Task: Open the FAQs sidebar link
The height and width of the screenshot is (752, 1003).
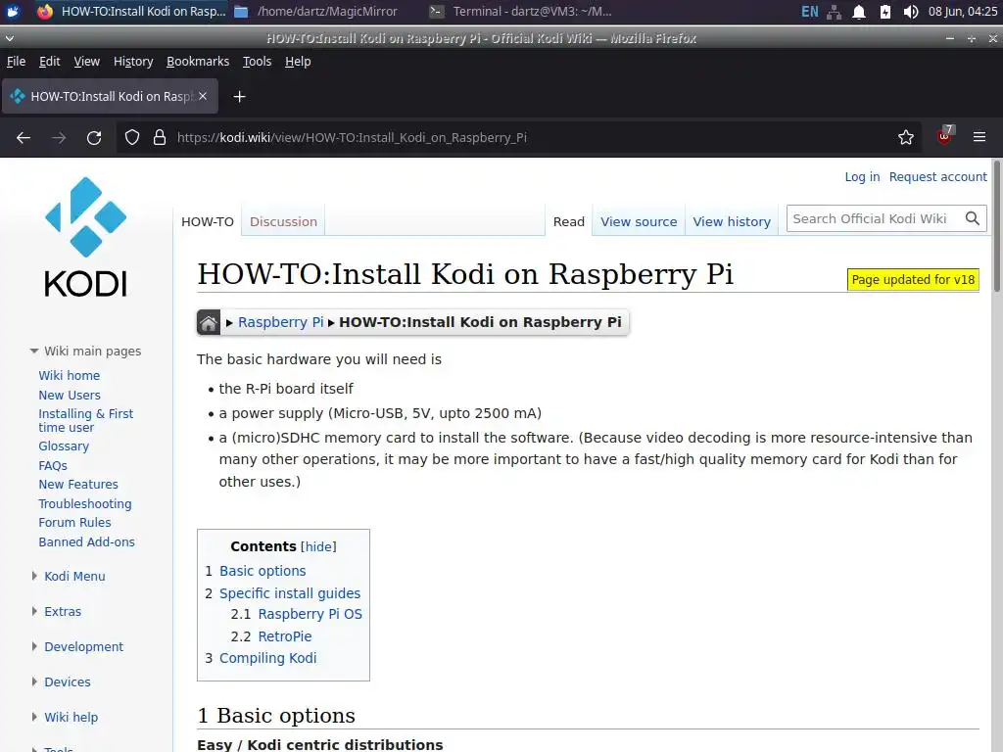Action: click(x=53, y=465)
